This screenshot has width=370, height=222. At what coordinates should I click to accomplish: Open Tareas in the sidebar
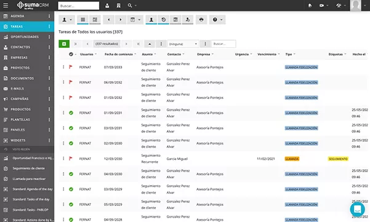[x=17, y=26]
